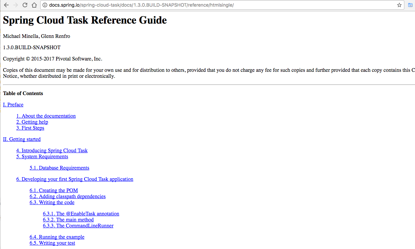Click the authors line Michael Minella, Glenn Renfro
This screenshot has height=249, width=415.
(37, 36)
